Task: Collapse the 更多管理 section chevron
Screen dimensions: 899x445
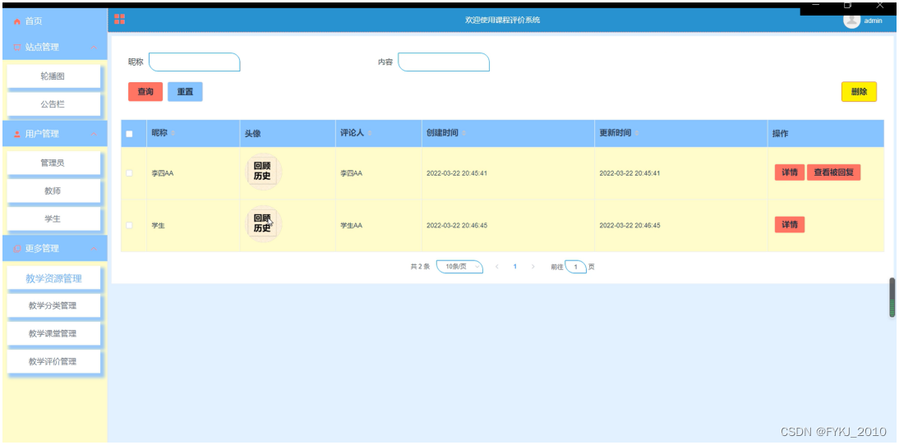Action: coord(94,249)
